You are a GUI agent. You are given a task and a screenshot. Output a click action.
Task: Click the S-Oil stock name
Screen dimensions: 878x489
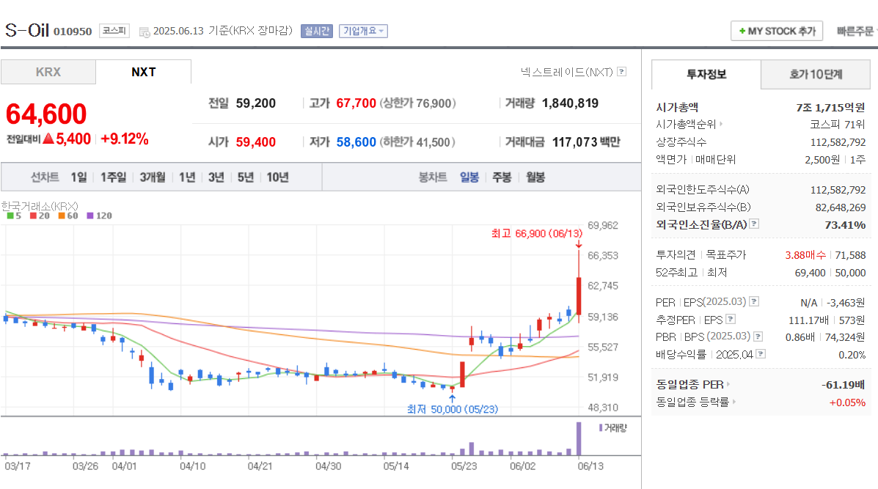[27, 30]
